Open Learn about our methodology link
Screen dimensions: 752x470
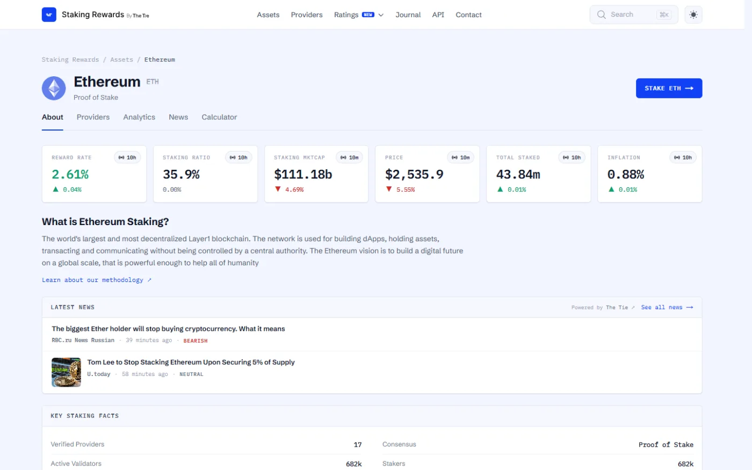tap(97, 280)
